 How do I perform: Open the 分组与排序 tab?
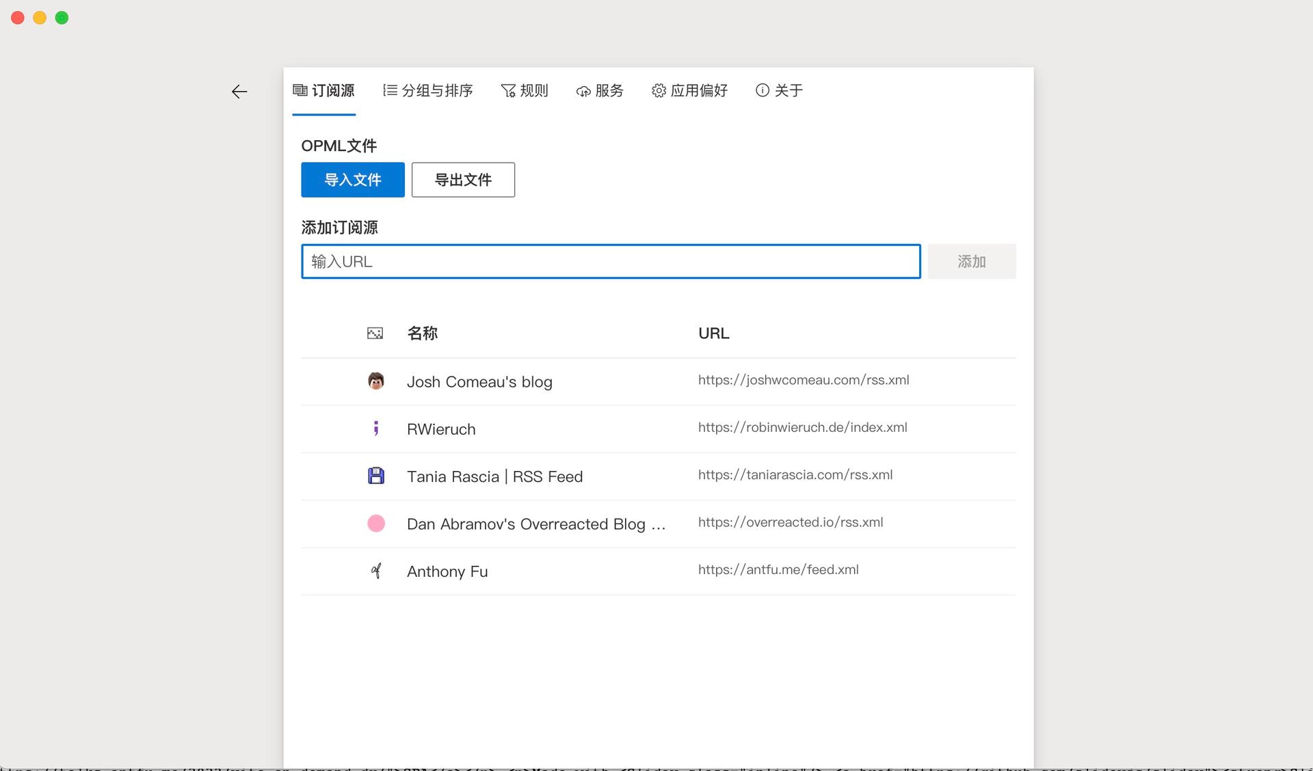428,91
